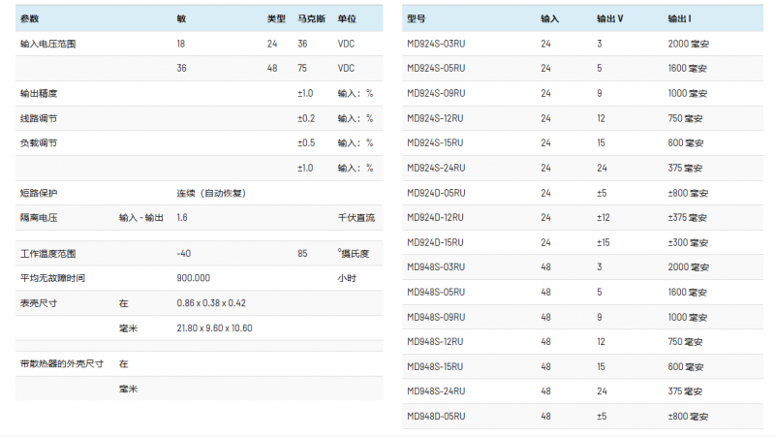Click the MD924D-05RU model name
This screenshot has height=437, width=775.
click(x=436, y=193)
